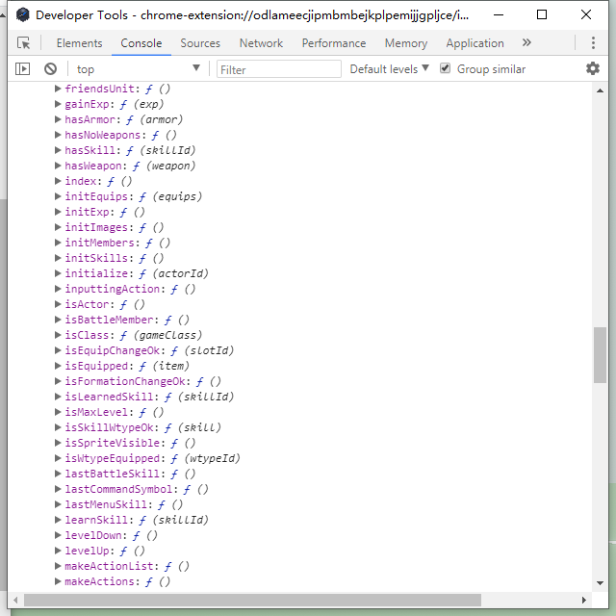
Task: Click the DevTools window title icon
Action: tap(23, 15)
